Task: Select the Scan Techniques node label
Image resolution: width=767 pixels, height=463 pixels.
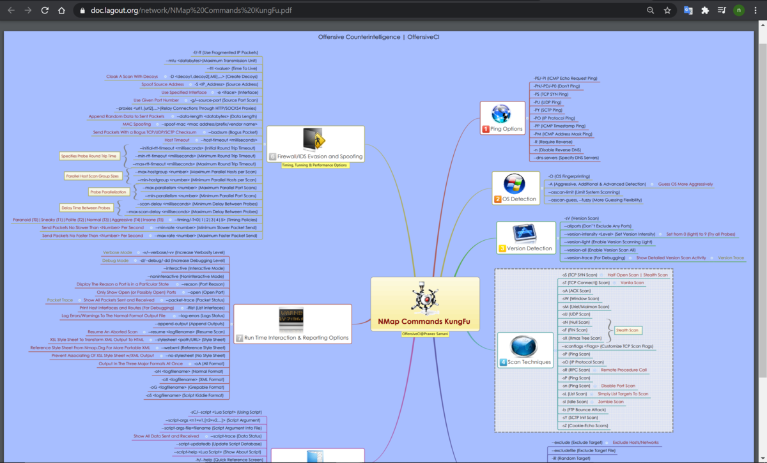Action: (529, 362)
